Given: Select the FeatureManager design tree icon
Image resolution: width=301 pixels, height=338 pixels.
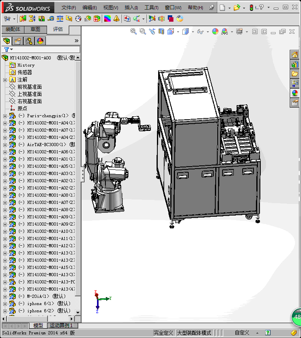Looking at the screenshot, I should [x=6, y=41].
